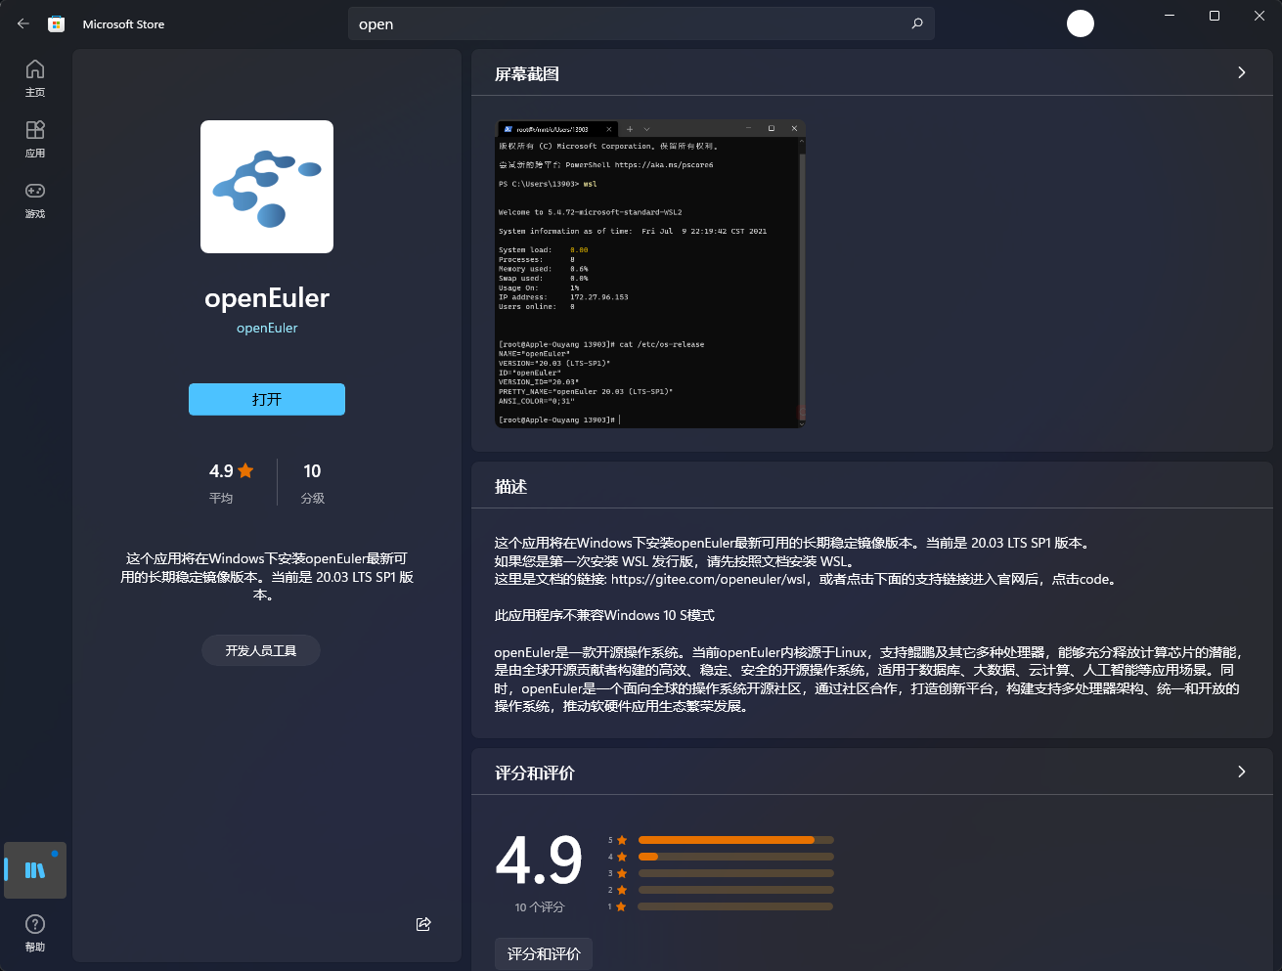This screenshot has width=1282, height=971.
Task: Click the large 4.9 rating number
Action: point(539,860)
